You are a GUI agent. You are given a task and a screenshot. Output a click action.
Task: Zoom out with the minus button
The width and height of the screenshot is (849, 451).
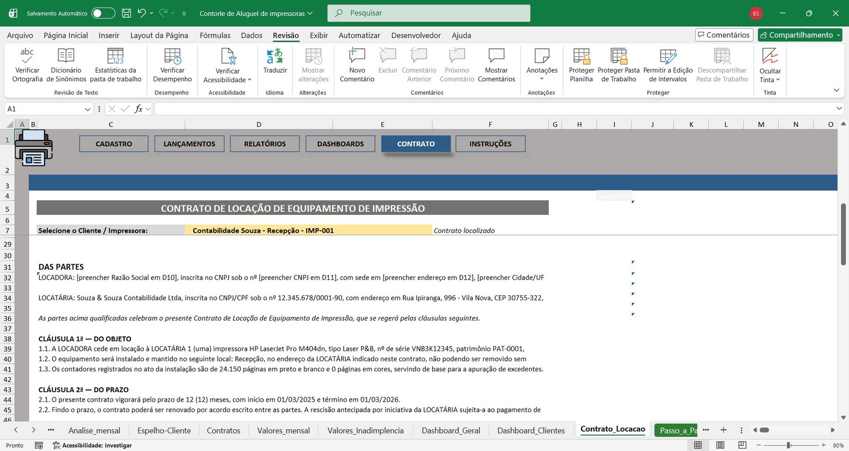(759, 445)
